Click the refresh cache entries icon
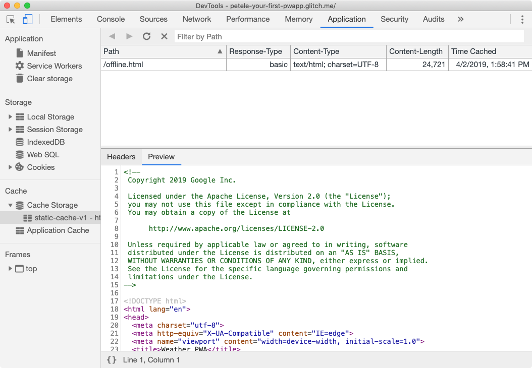The width and height of the screenshot is (532, 368). click(x=147, y=36)
